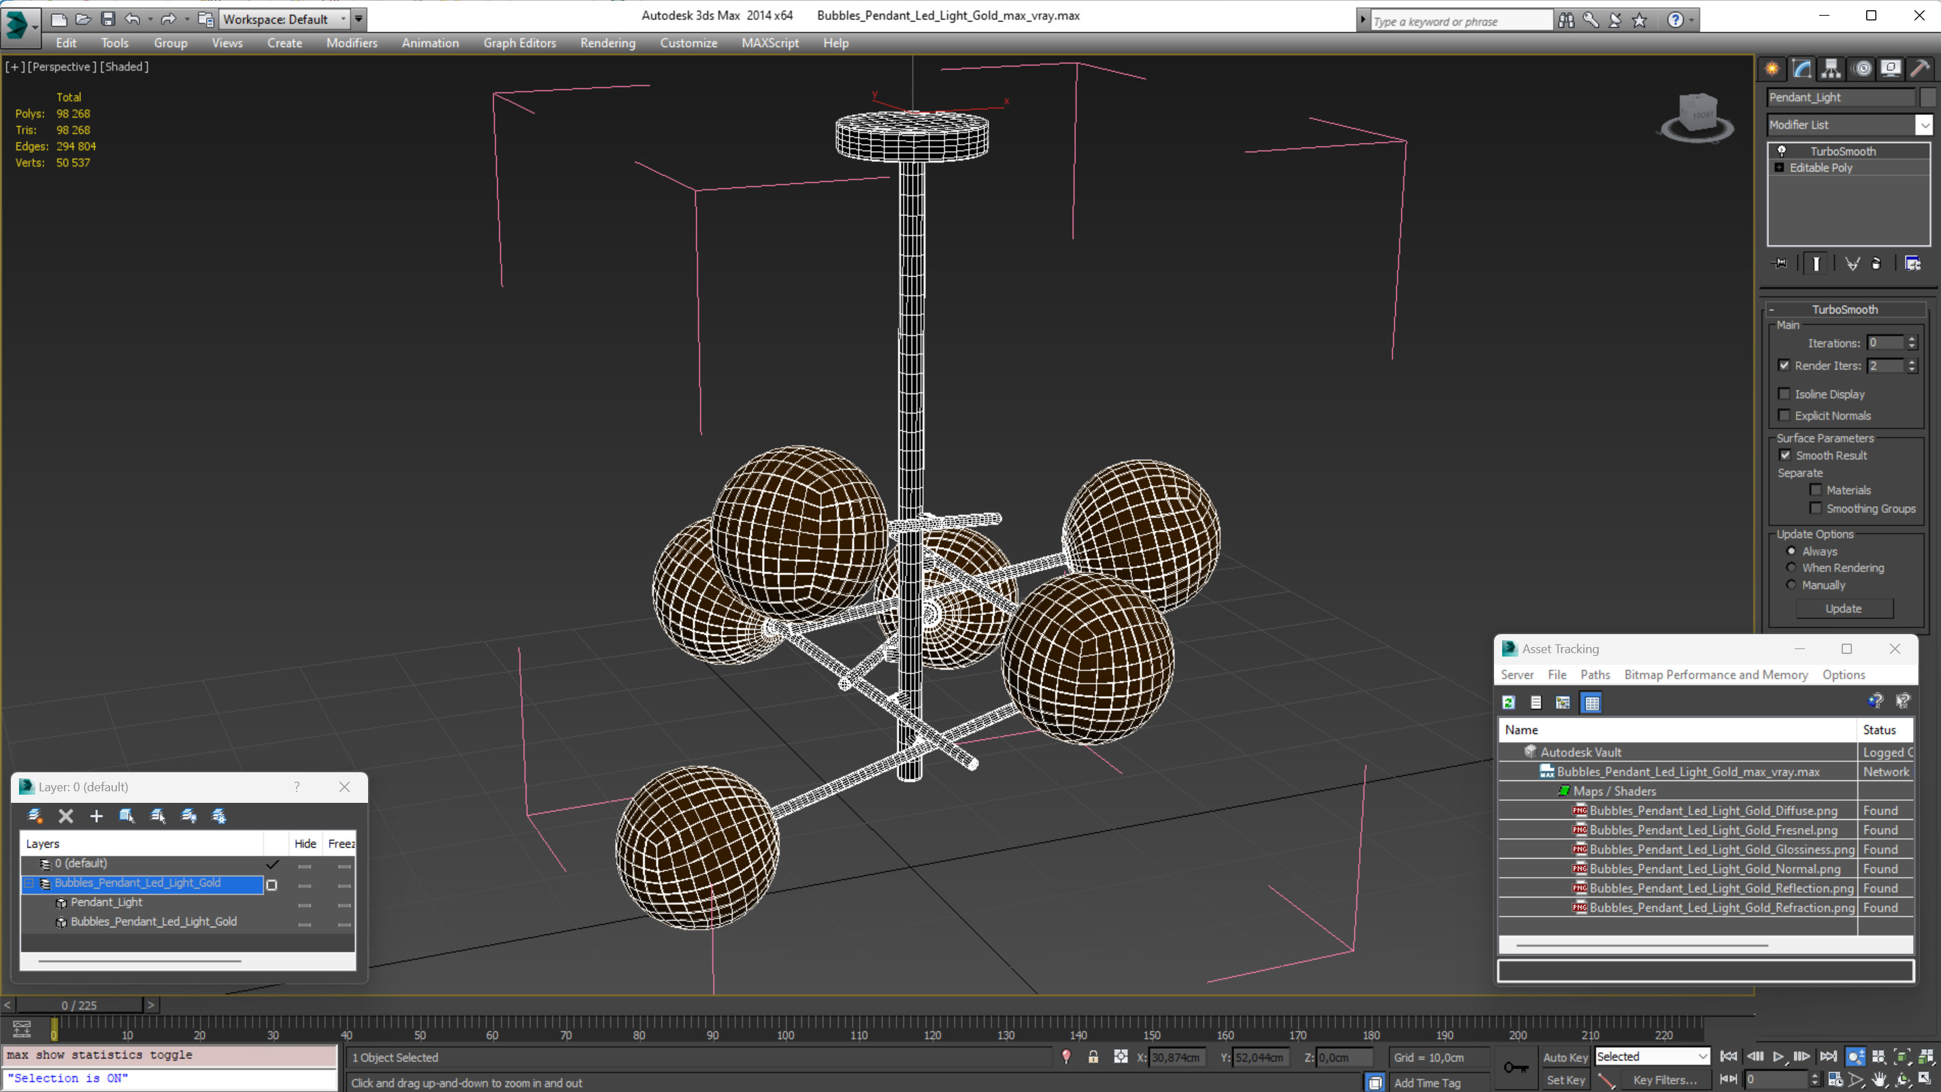Click the Undo arrow icon
Viewport: 1941px width, 1092px height.
click(x=133, y=19)
